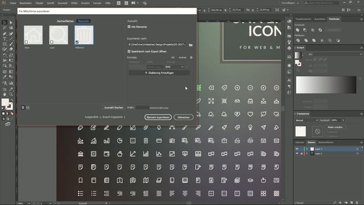Toggle the lock on the bottom layer
The image size is (364, 205).
click(301, 153)
